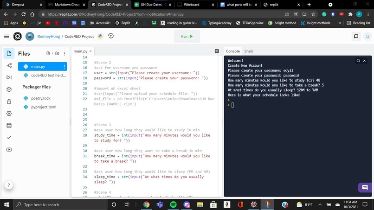This screenshot has height=210, width=374.
Task: Clear the console with X
Action: tap(364, 61)
